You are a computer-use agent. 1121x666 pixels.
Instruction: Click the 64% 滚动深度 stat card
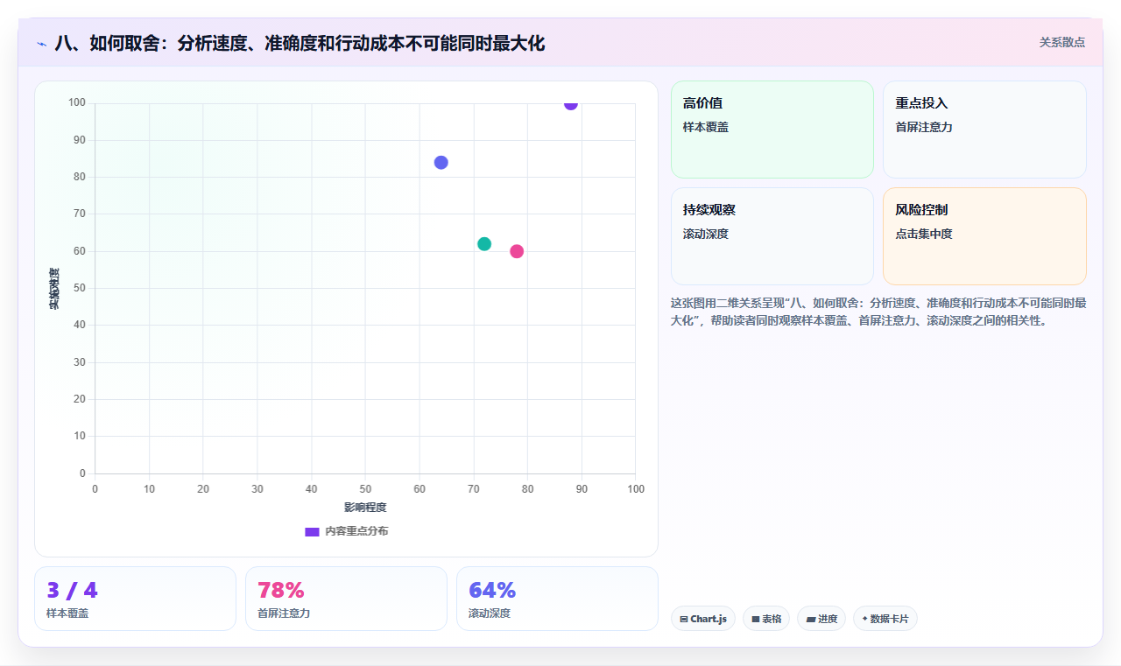(557, 599)
